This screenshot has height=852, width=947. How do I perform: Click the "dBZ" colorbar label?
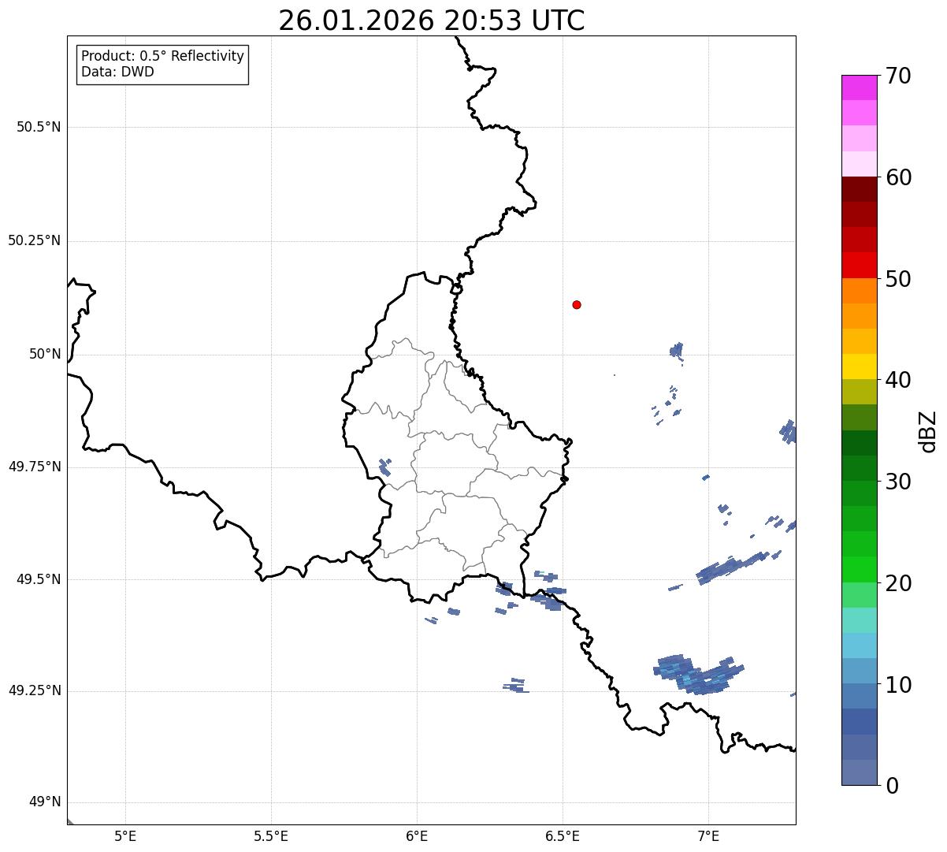click(929, 431)
